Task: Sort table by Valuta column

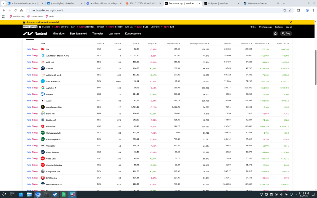Action: click(100, 44)
